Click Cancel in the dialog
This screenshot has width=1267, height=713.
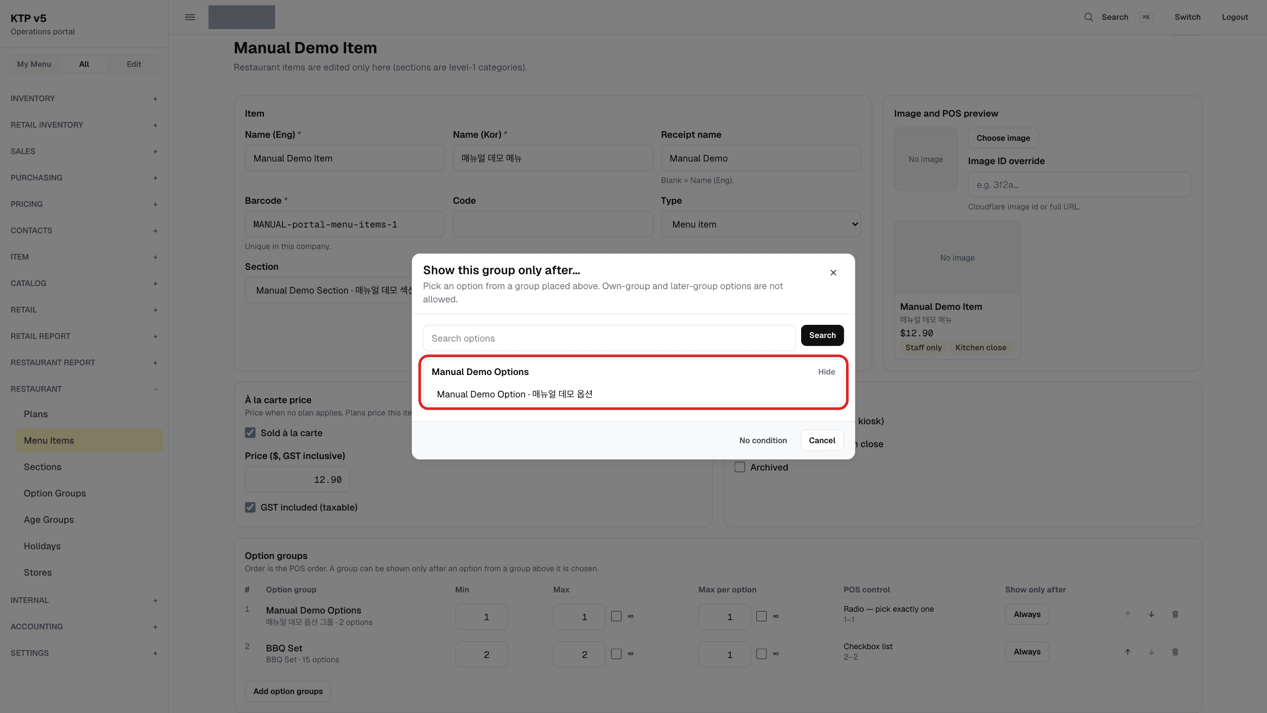tap(822, 441)
